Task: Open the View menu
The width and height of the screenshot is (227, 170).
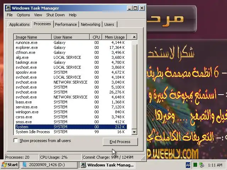Action: pos(38,15)
